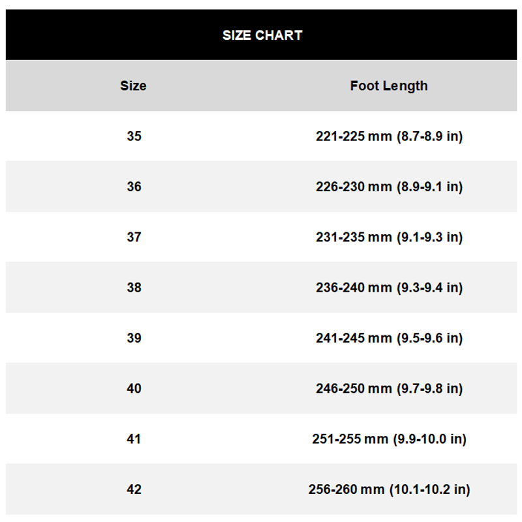522x522 pixels.
Task: Select the Foot Length column header
Action: coord(389,85)
